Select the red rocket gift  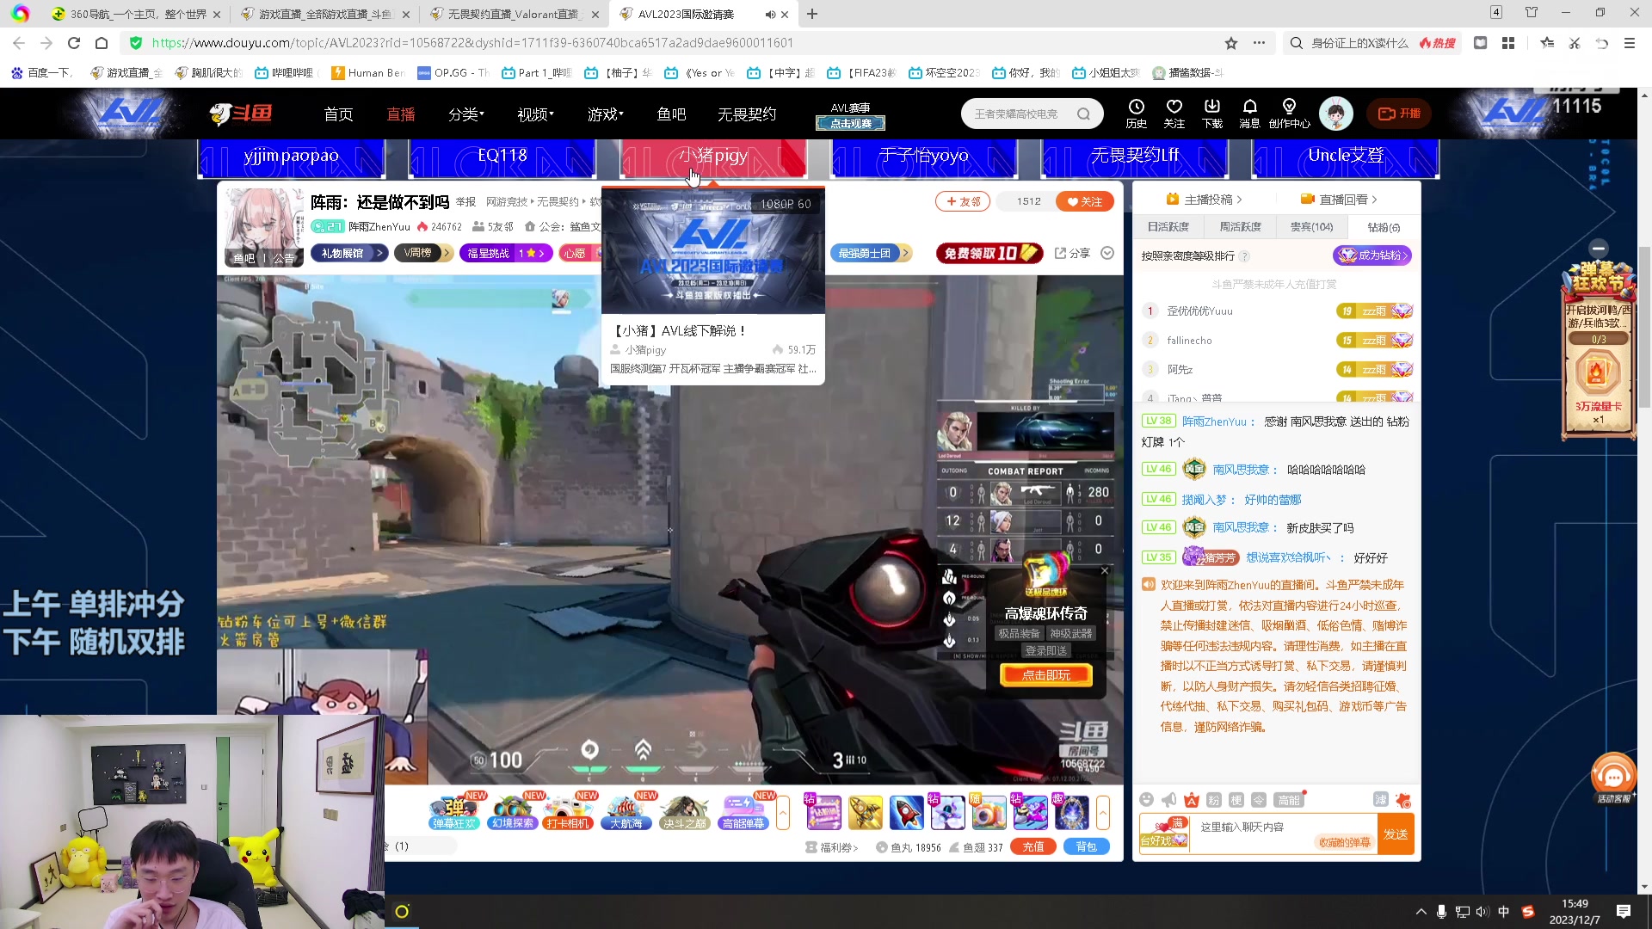[906, 813]
